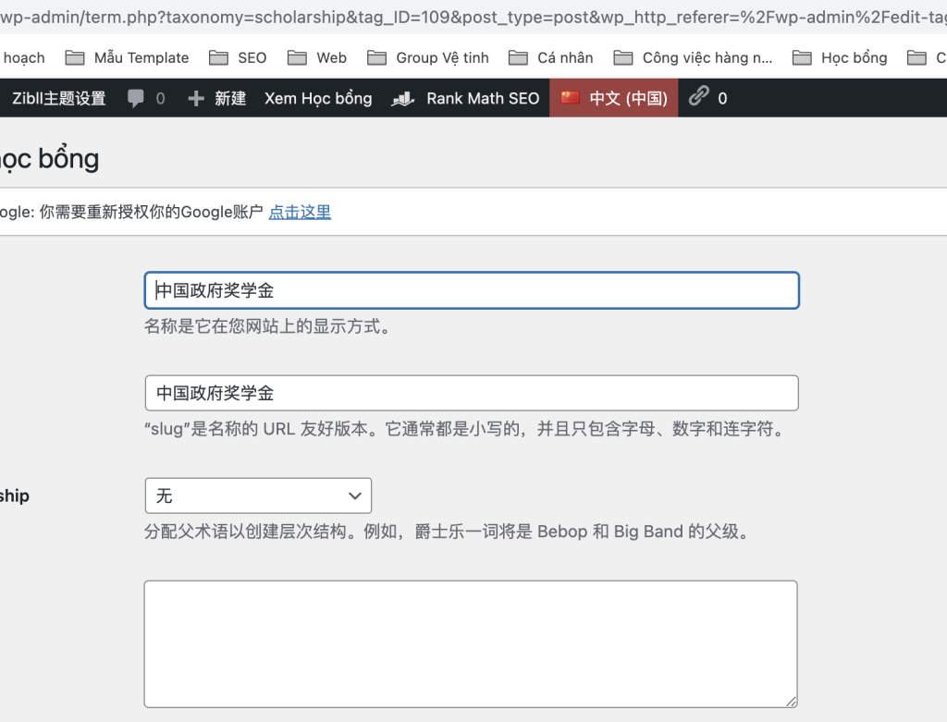Screen dimensions: 947x722
Task: Click the slug input field
Action: coord(472,393)
